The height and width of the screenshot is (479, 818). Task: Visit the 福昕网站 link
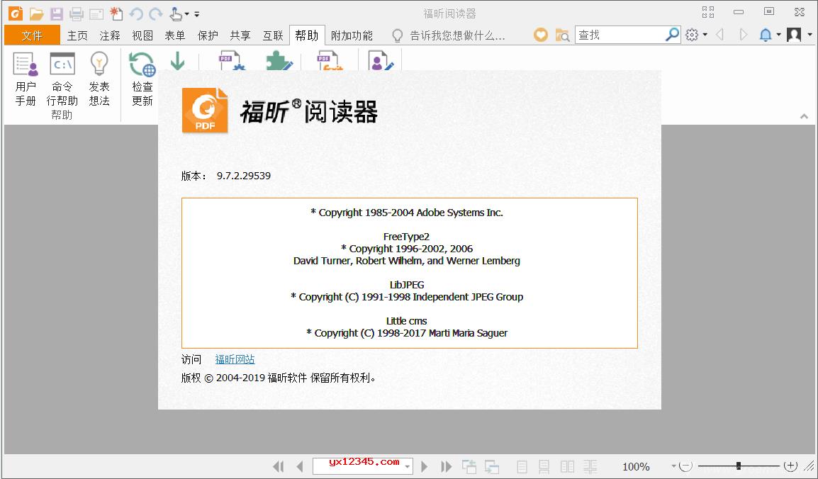(x=235, y=359)
